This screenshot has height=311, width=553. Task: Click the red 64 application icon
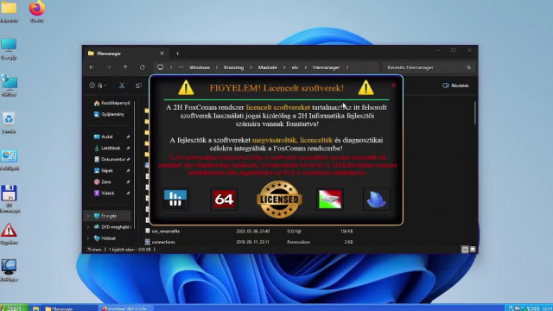point(224,200)
